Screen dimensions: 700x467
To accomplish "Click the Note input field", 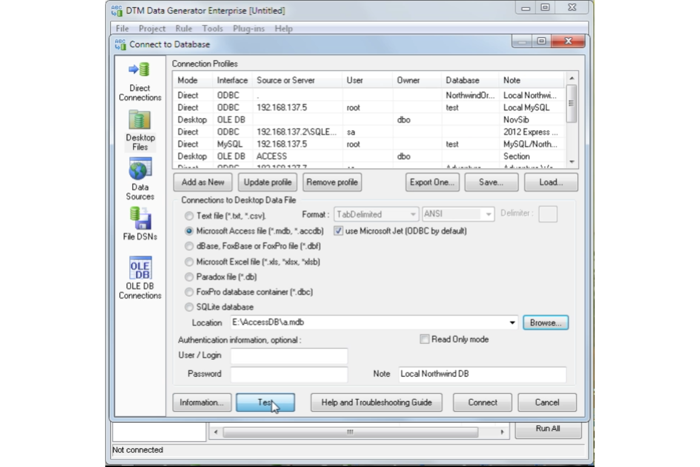I will point(482,374).
